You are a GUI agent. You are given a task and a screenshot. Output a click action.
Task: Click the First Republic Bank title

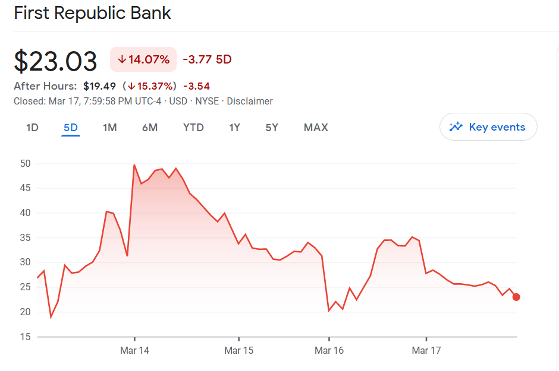[92, 13]
